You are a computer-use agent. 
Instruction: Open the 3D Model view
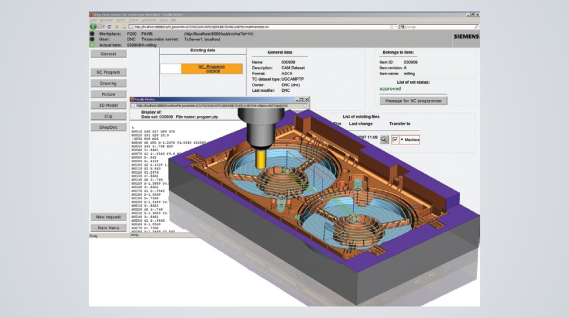click(108, 105)
